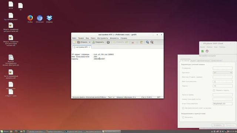Click the server address text cs4.at.kh.ua:50003
The height and width of the screenshot is (133, 237).
point(104,54)
